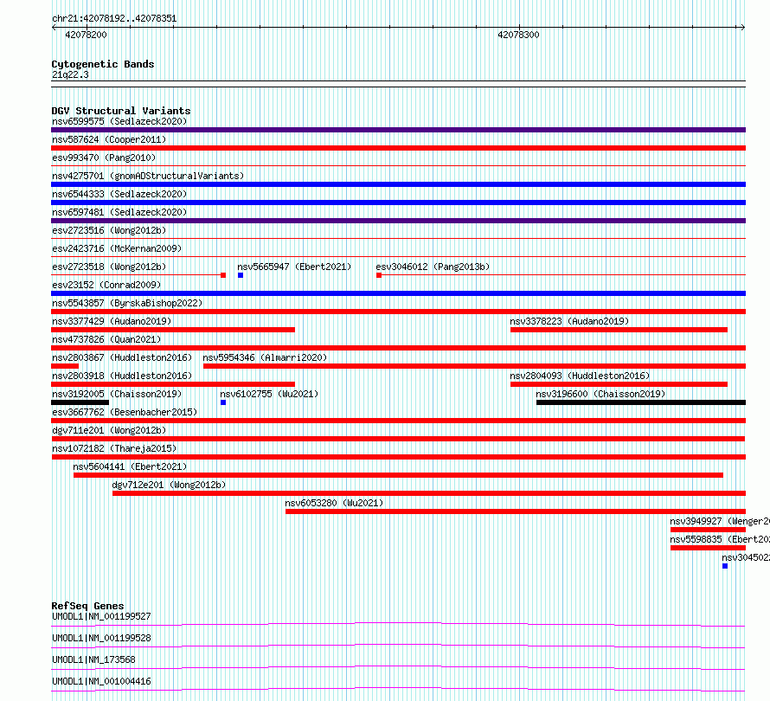This screenshot has height=701, width=770.
Task: Click the 42078300 ruler coordinate
Action: 518,35
